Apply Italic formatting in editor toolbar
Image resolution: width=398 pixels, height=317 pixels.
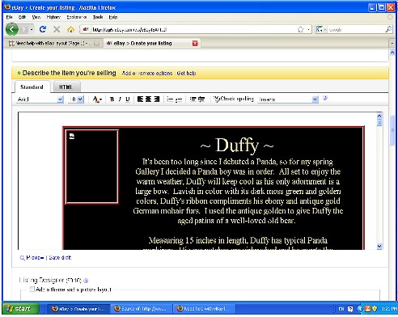pyautogui.click(x=120, y=99)
